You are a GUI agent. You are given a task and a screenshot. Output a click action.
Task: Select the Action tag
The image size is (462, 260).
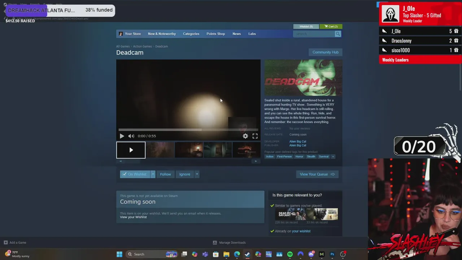coord(270,157)
